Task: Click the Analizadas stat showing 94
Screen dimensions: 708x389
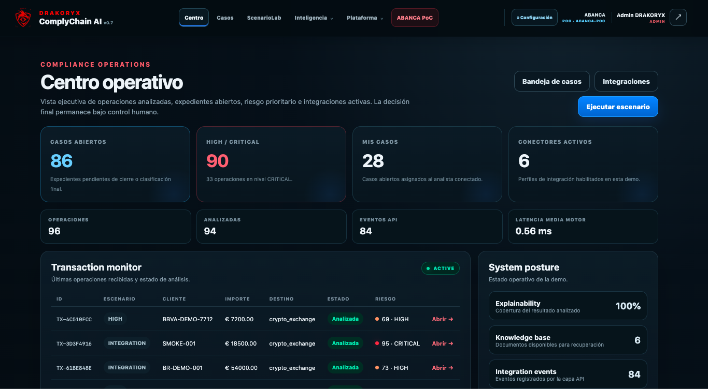Action: click(x=272, y=227)
